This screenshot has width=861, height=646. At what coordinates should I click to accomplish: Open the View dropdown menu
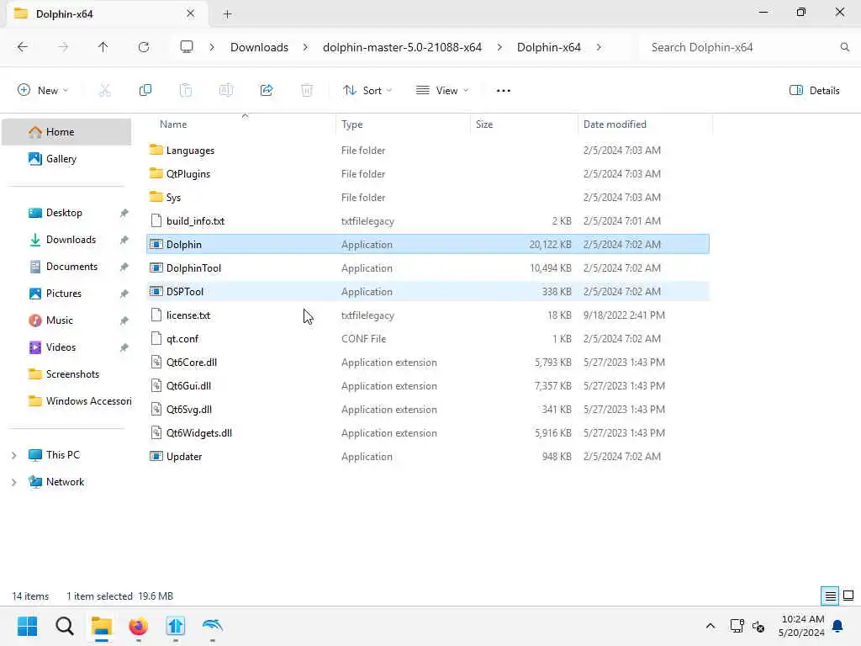click(x=442, y=91)
